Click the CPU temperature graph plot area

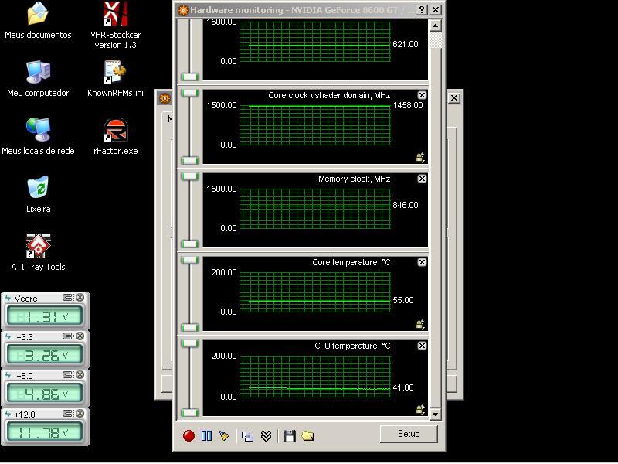point(315,376)
